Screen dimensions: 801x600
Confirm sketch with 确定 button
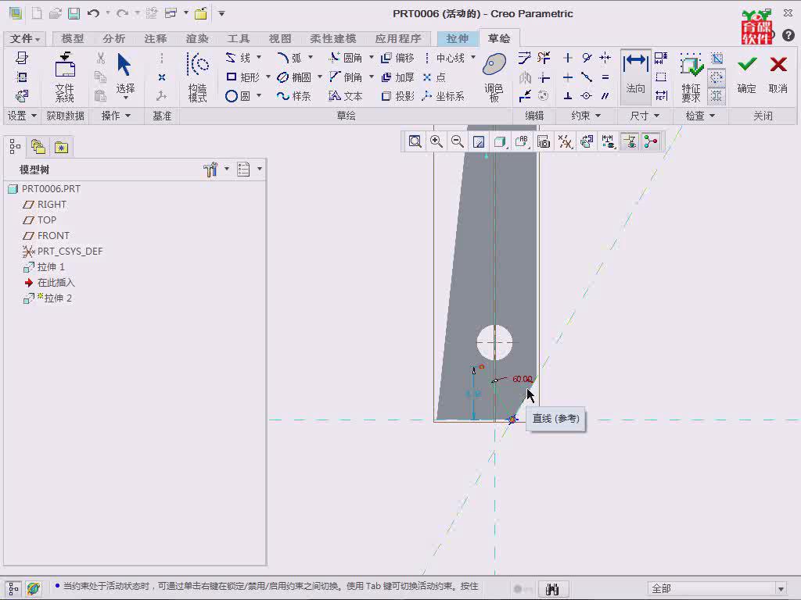(747, 74)
